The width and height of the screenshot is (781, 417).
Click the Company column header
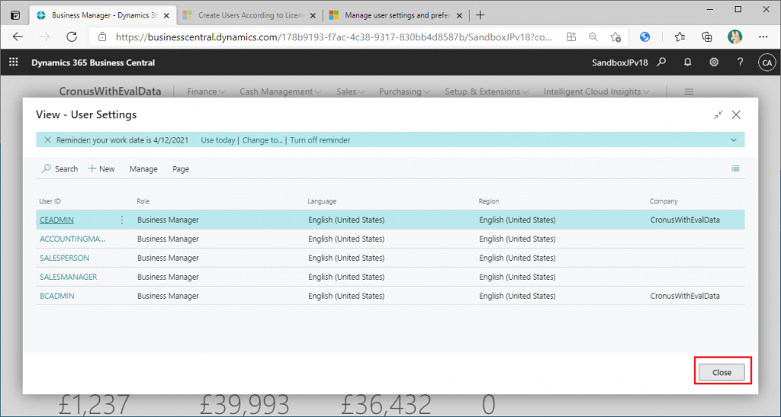664,201
